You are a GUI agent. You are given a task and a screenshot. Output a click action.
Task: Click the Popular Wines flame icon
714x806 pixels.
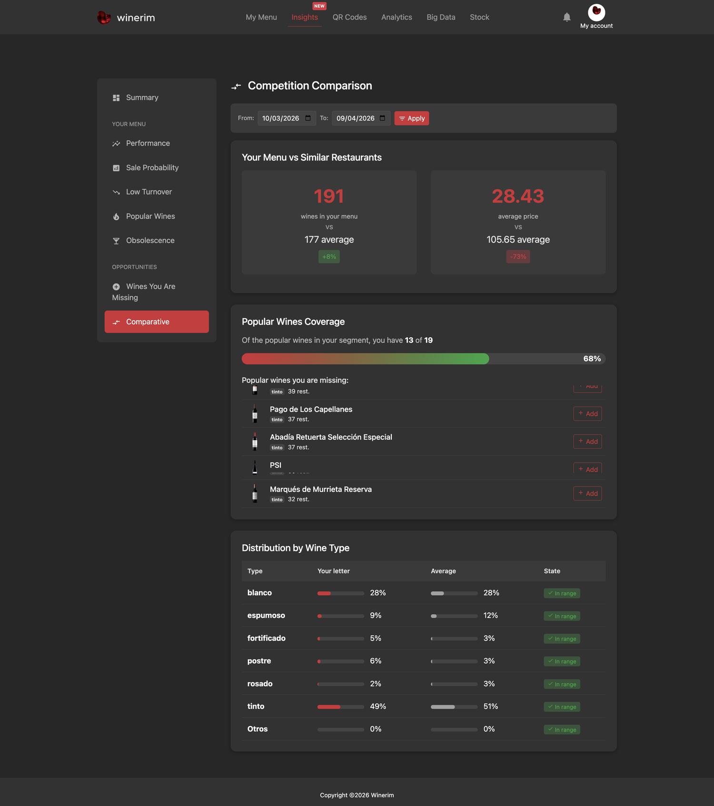coord(116,216)
